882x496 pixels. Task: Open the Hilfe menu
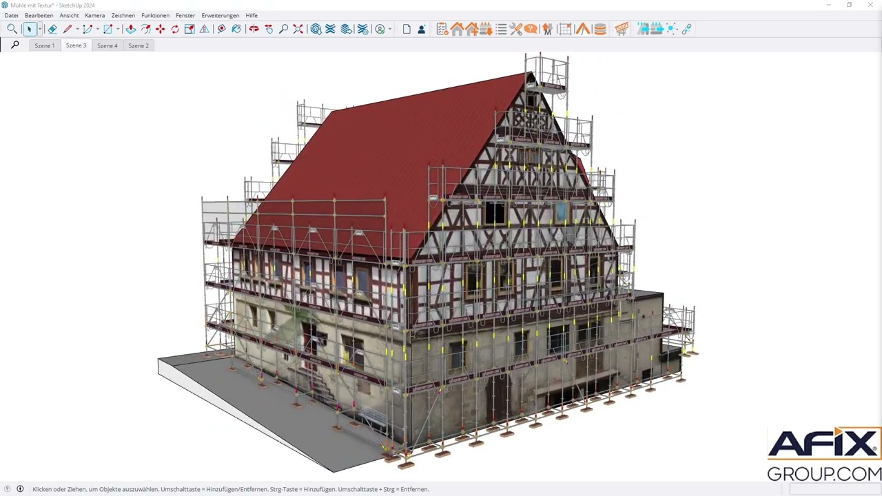[x=252, y=15]
